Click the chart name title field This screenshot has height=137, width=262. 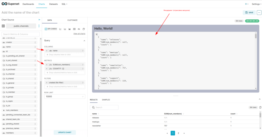tap(20, 12)
